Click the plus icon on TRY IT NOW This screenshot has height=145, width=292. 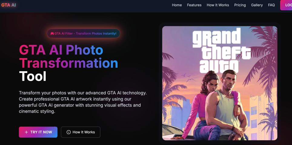pos(26,132)
